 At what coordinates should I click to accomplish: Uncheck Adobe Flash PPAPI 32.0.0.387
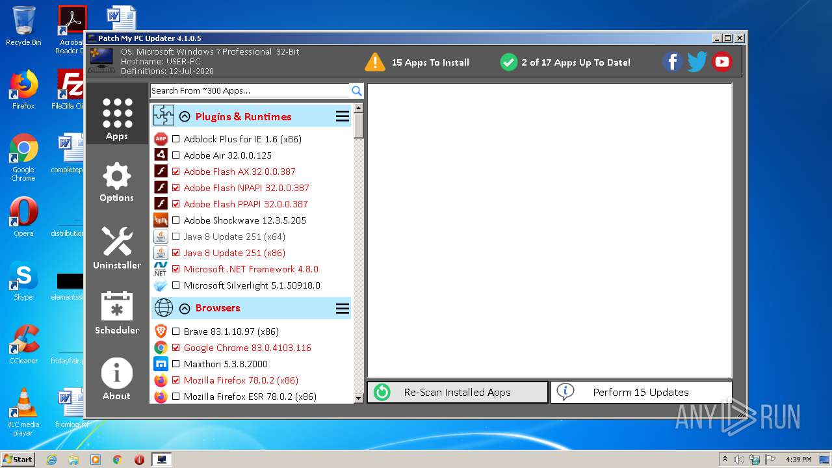(x=175, y=204)
